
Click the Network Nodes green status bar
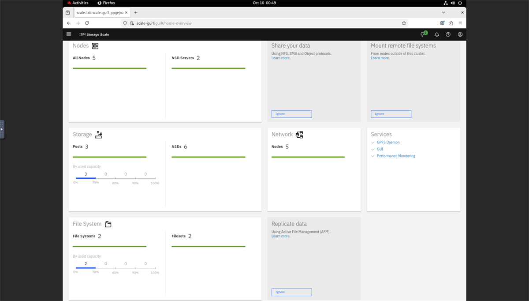(x=308, y=157)
